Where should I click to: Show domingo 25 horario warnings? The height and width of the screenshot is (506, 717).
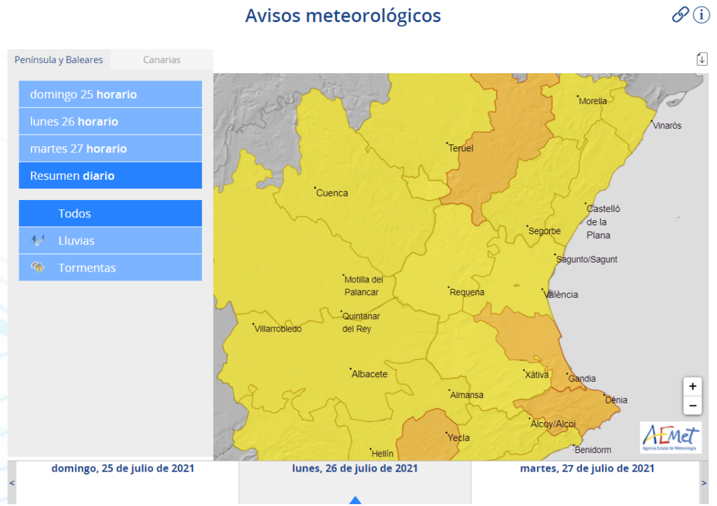tap(110, 95)
